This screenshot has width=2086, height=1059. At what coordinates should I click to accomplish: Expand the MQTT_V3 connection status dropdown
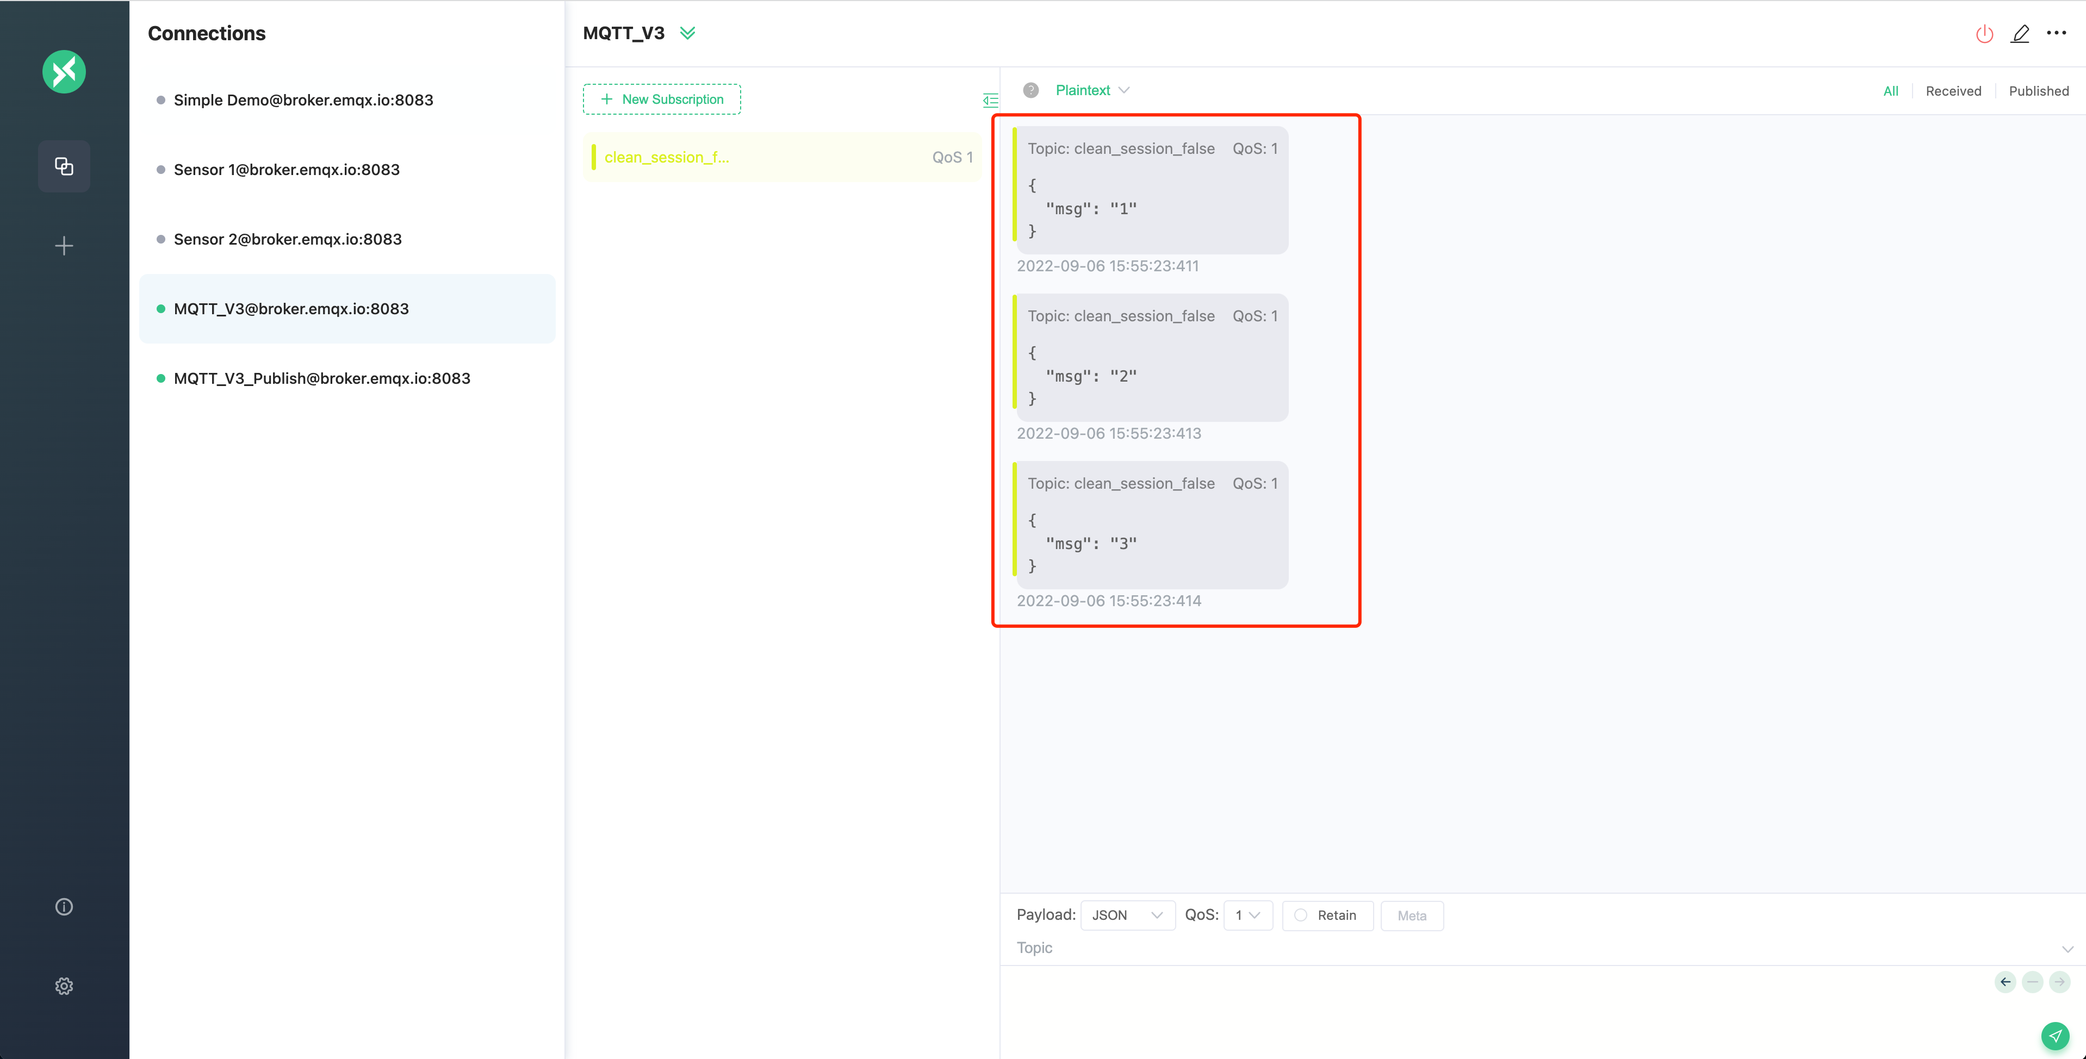(x=689, y=33)
